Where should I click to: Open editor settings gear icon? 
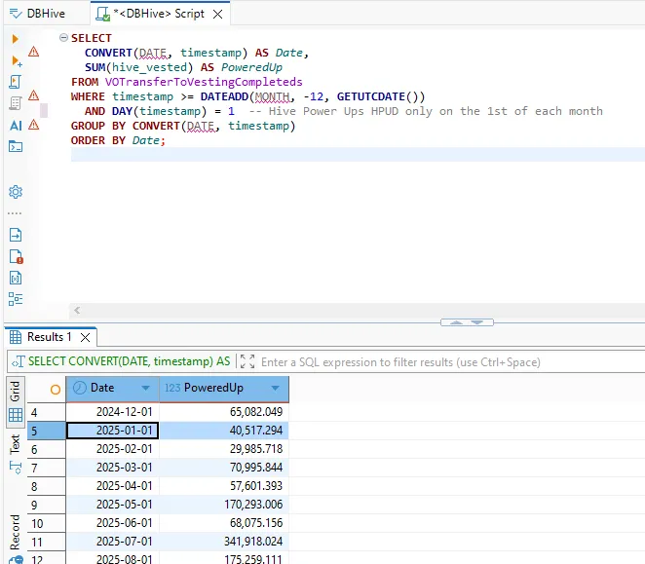tap(16, 192)
